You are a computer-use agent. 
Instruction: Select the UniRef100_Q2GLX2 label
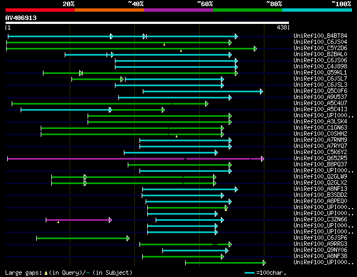click(x=320, y=183)
